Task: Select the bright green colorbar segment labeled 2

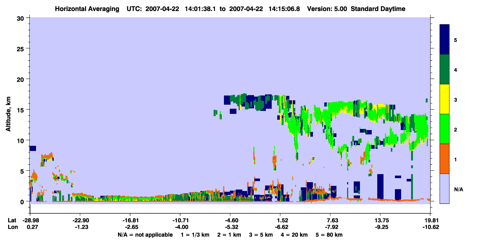Action: [x=445, y=129]
